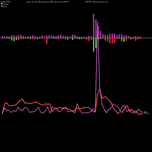This screenshot has width=152, height=152.
Task: Click the "(MITSU) MunafaSutra.com" header text
Action: (96, 2)
